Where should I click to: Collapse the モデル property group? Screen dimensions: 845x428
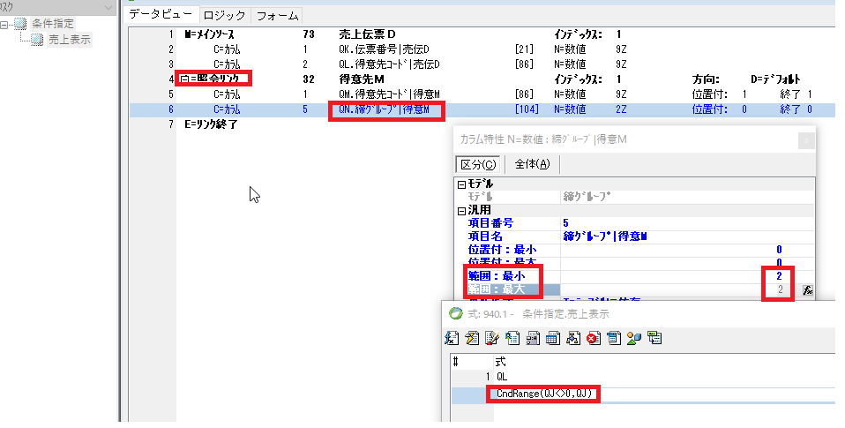460,184
